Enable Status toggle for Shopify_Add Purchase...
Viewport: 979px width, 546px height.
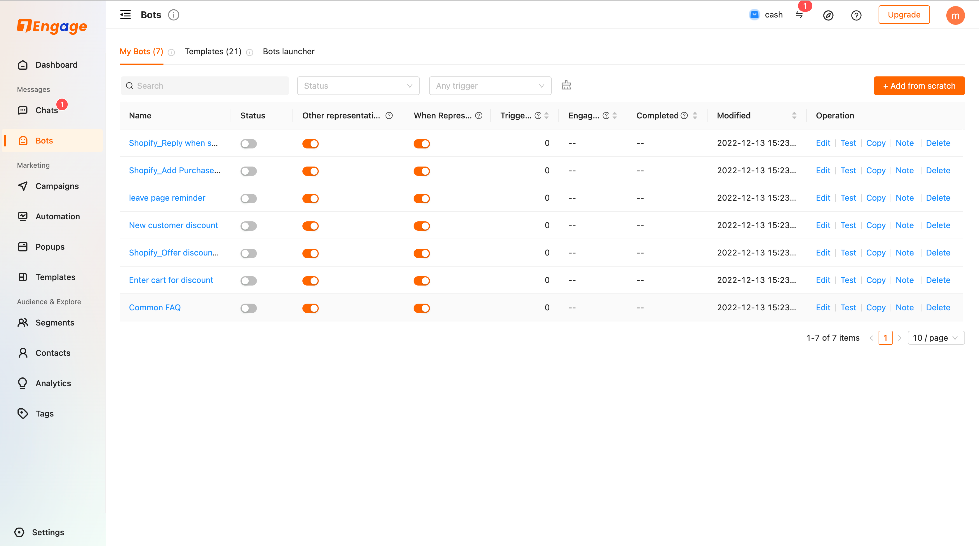click(249, 171)
